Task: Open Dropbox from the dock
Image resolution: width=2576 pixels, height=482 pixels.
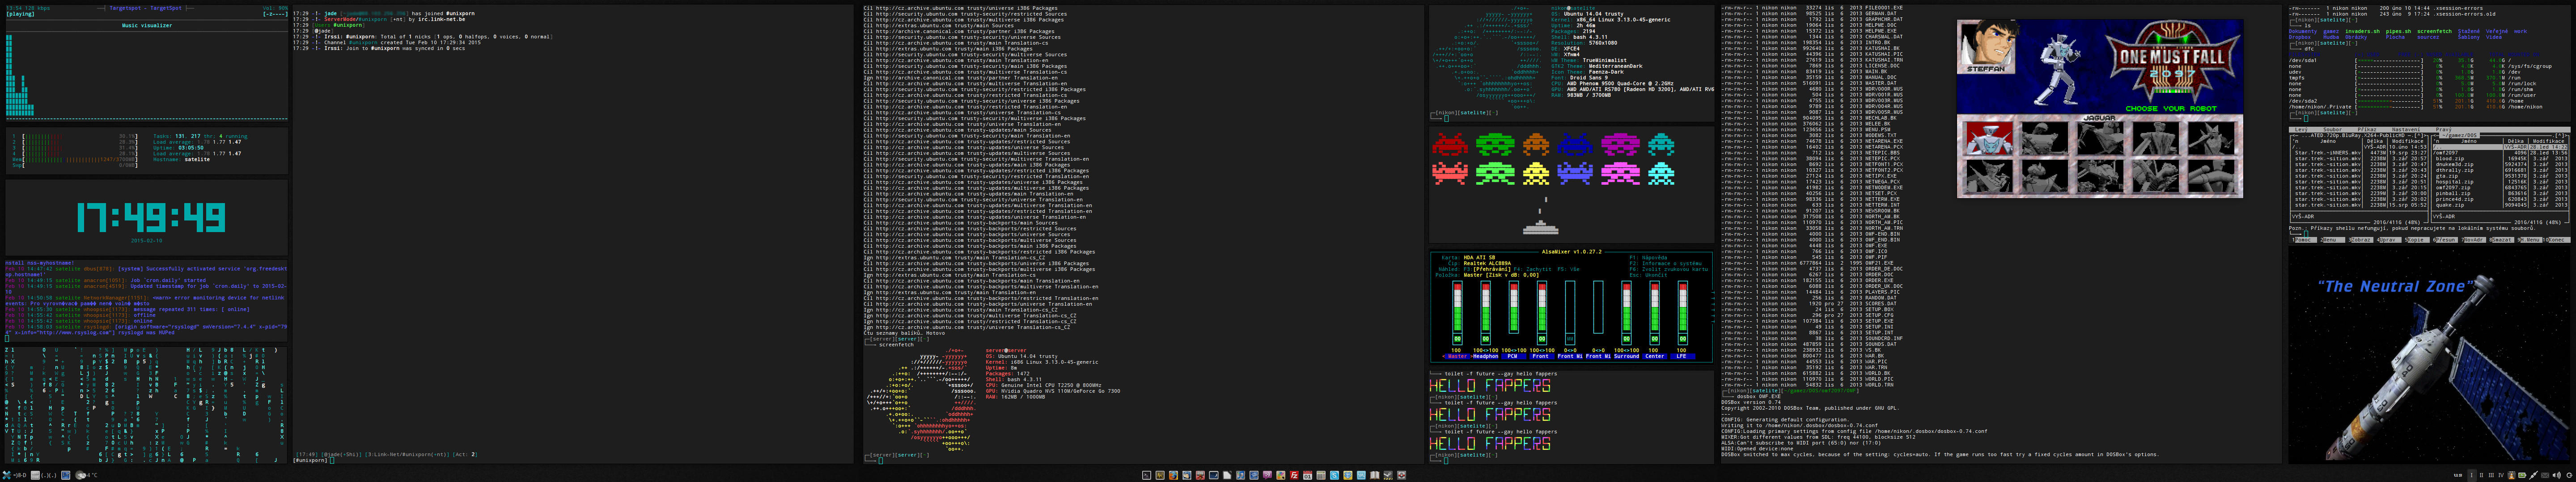Action: pos(1348,475)
